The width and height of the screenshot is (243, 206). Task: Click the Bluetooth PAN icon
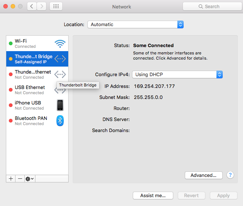pyautogui.click(x=60, y=121)
